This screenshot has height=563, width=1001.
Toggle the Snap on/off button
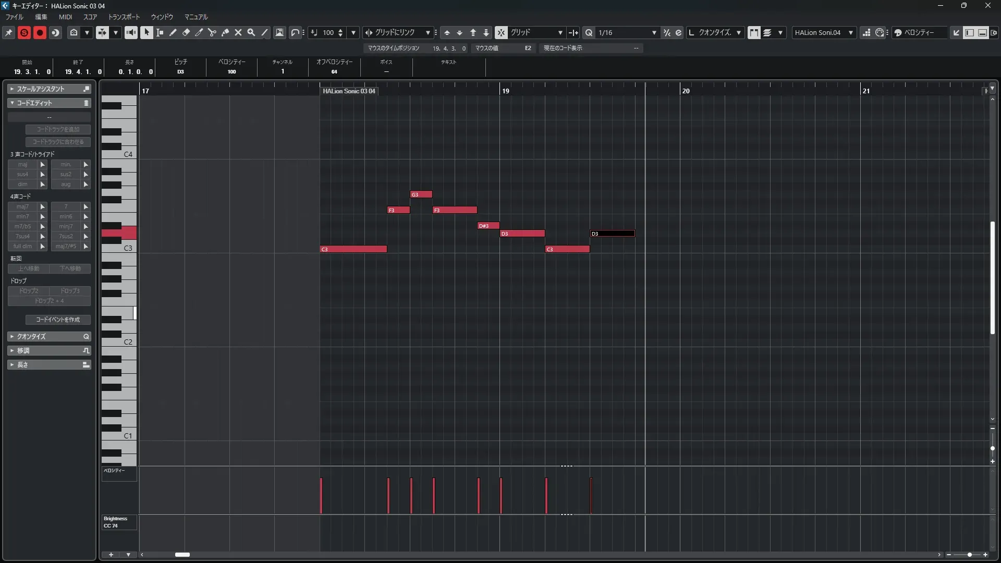point(501,32)
